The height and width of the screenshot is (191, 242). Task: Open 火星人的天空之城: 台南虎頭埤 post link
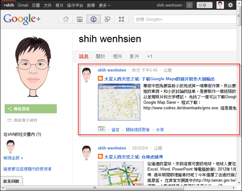tap(133, 157)
